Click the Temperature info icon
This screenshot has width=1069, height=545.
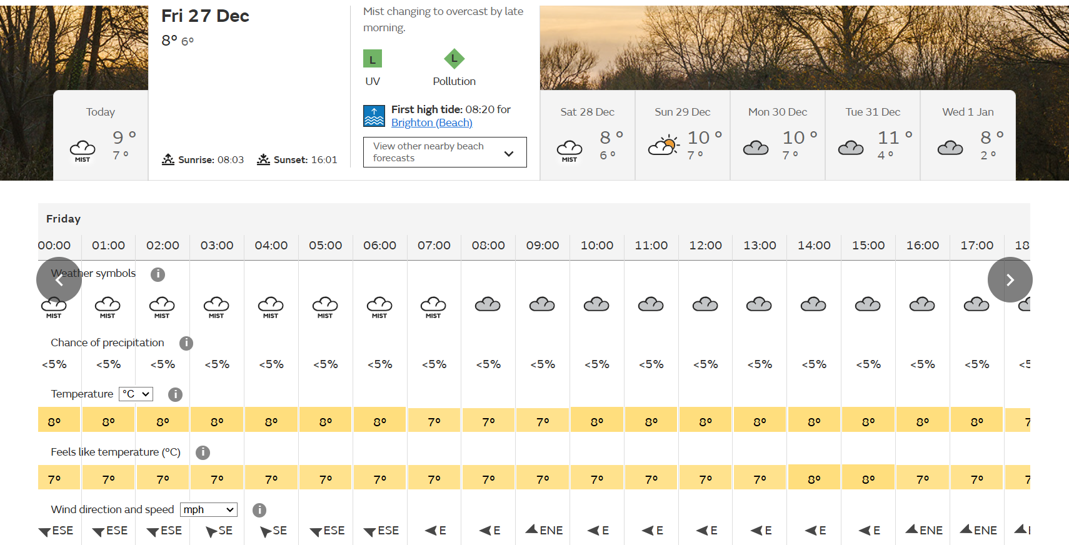175,394
